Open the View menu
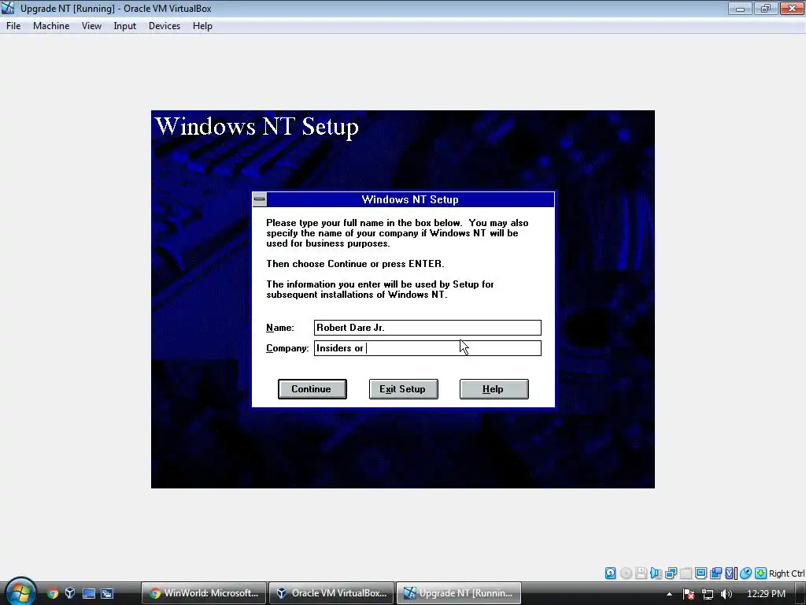The width and height of the screenshot is (806, 605). (91, 26)
